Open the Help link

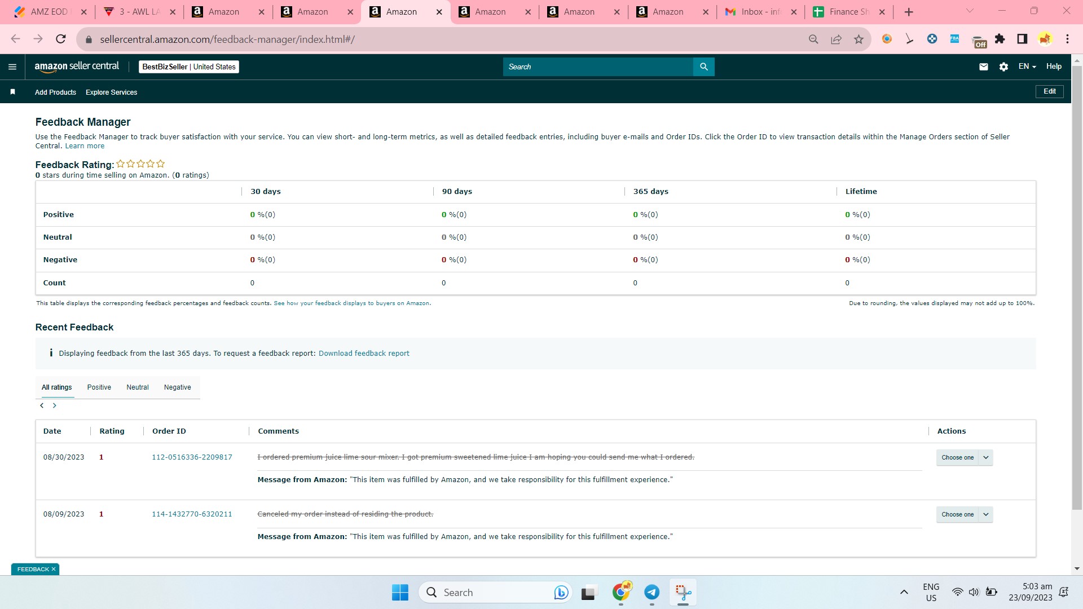coord(1054,67)
